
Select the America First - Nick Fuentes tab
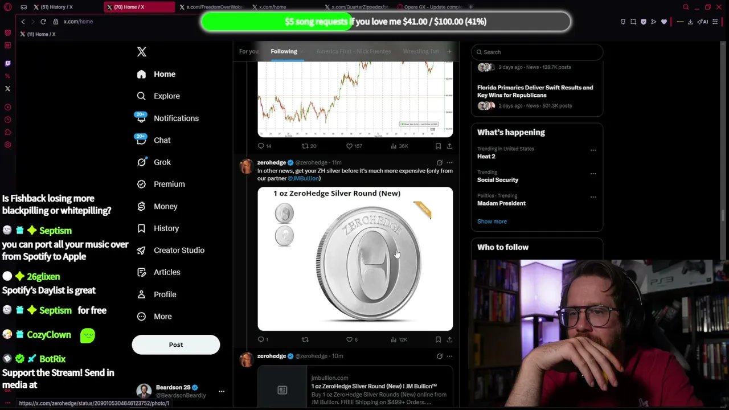coord(354,51)
